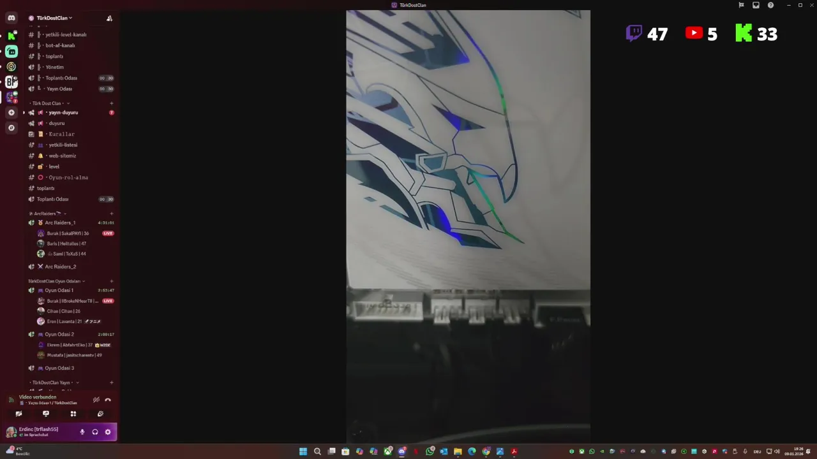817x459 pixels.
Task: Create channel in Oyun Odaları category
Action: pyautogui.click(x=111, y=281)
